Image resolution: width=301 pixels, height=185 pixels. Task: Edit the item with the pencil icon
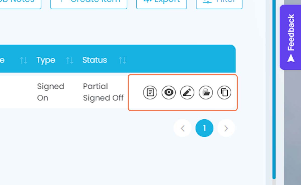pyautogui.click(x=187, y=92)
